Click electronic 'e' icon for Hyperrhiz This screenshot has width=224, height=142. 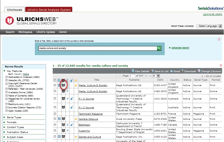coord(68,130)
